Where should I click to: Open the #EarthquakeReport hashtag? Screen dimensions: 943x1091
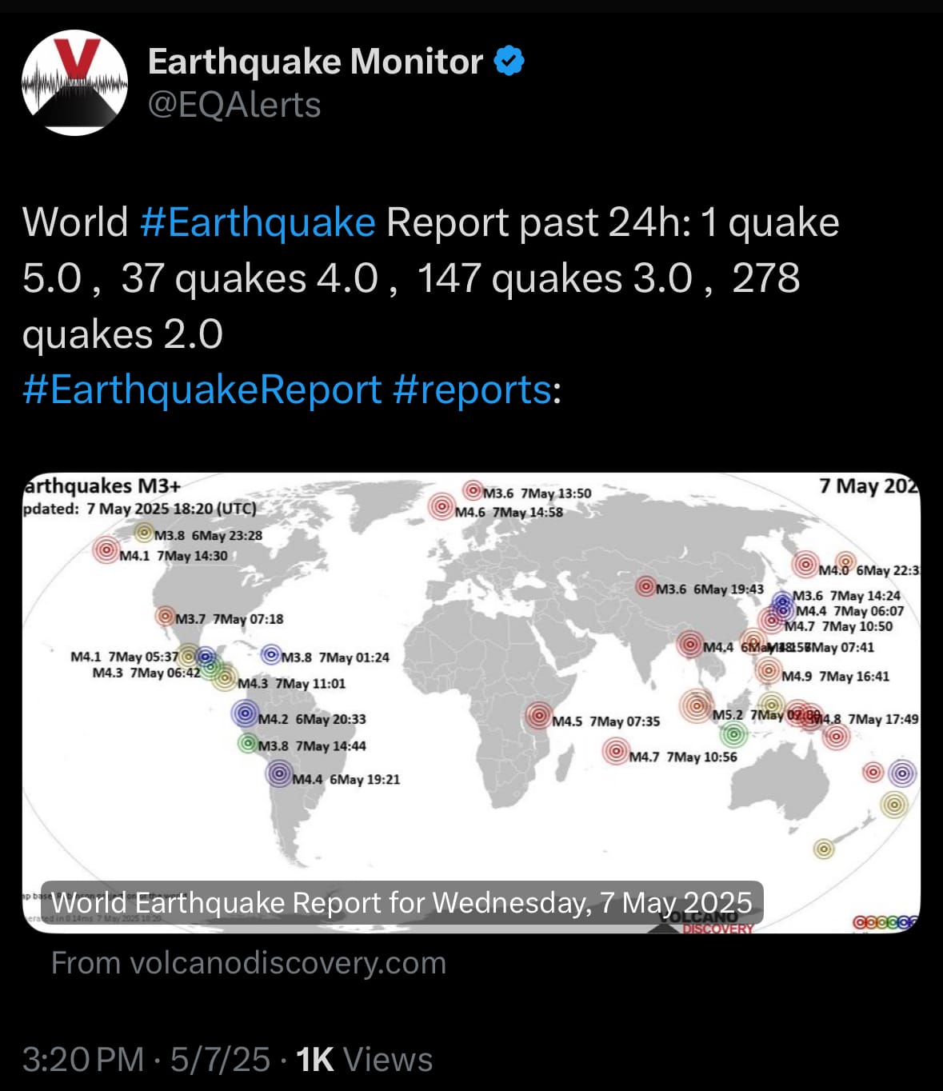point(202,390)
